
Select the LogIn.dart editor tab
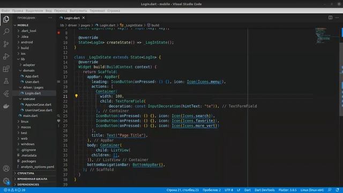(72, 18)
